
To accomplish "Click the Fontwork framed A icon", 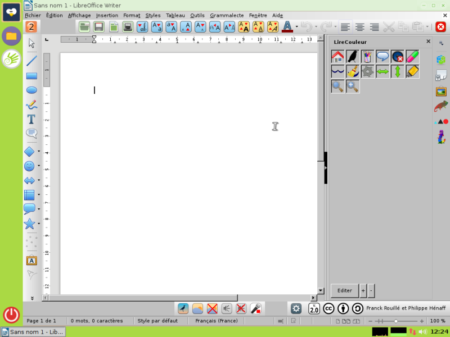I will pos(31,261).
